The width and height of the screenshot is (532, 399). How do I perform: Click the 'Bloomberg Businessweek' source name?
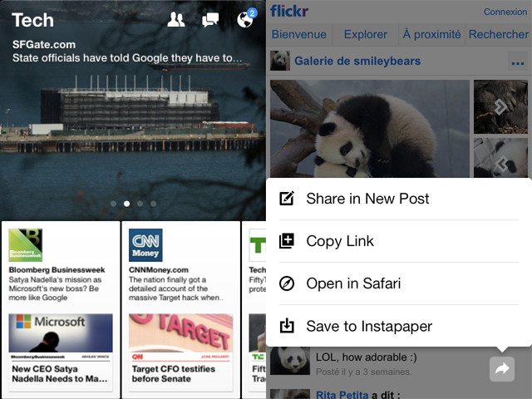(x=57, y=269)
